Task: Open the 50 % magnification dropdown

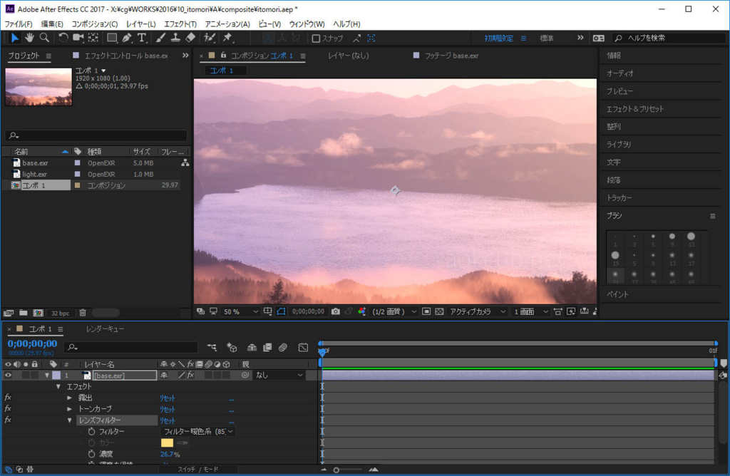Action: [x=240, y=311]
